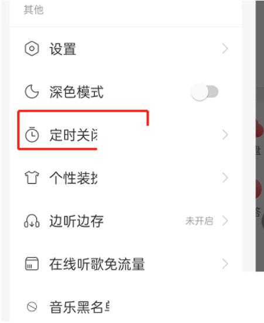The width and height of the screenshot is (264, 323).
Task: Click the 未开启 status text
Action: click(x=199, y=221)
